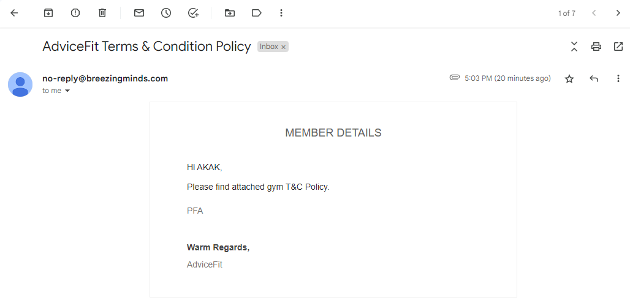Open email in new window
The width and height of the screenshot is (630, 303).
618,47
